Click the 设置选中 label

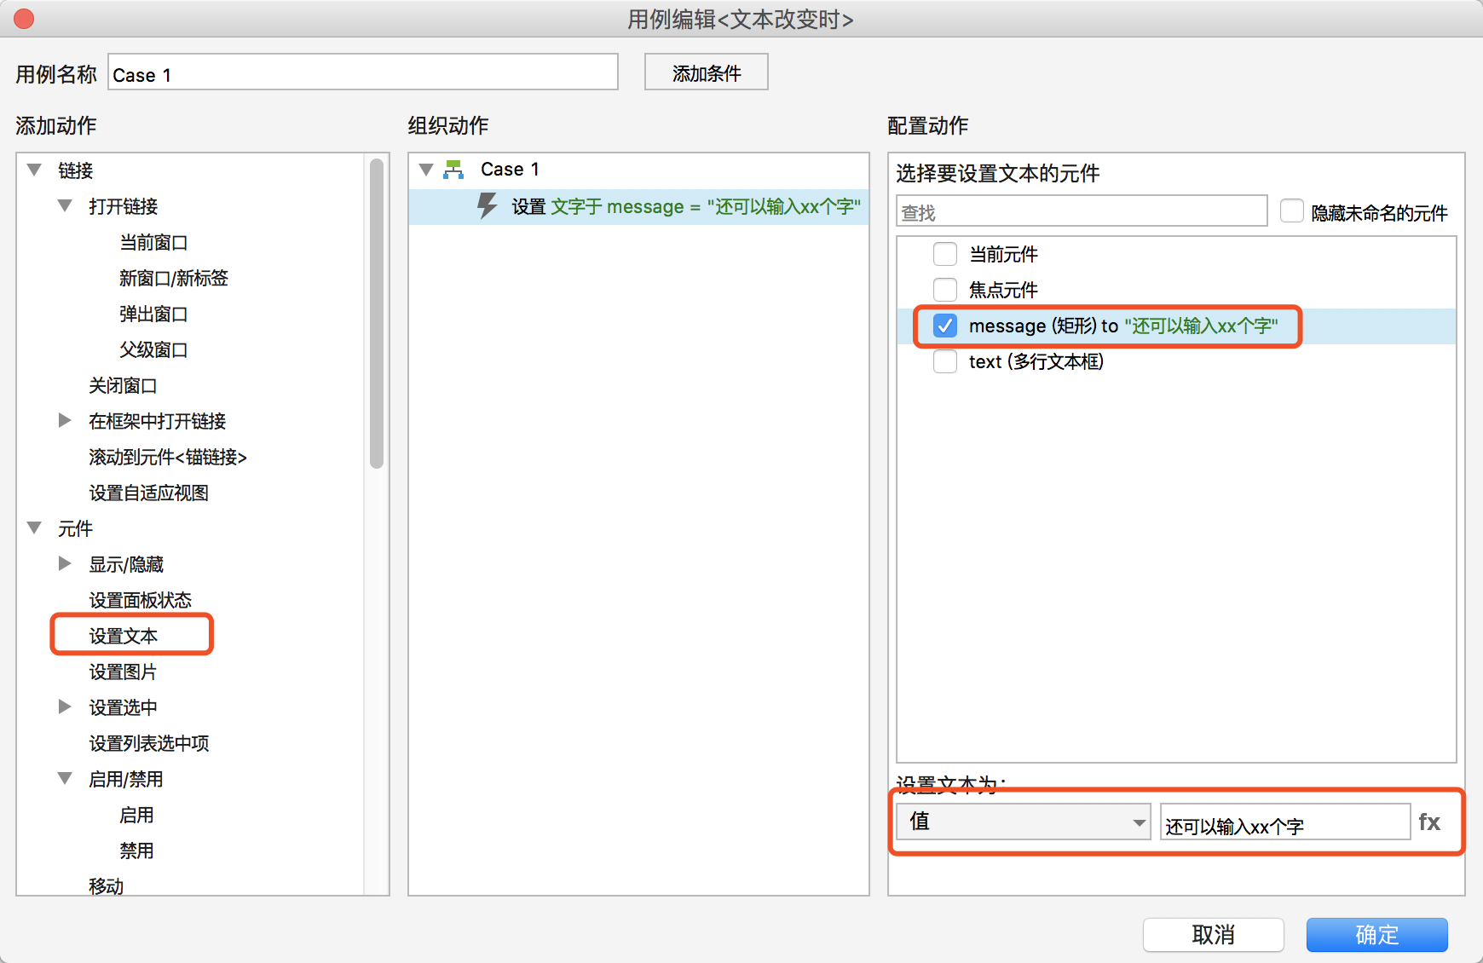tap(124, 708)
